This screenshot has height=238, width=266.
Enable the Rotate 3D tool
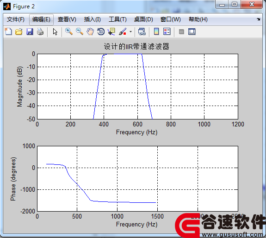101,31
